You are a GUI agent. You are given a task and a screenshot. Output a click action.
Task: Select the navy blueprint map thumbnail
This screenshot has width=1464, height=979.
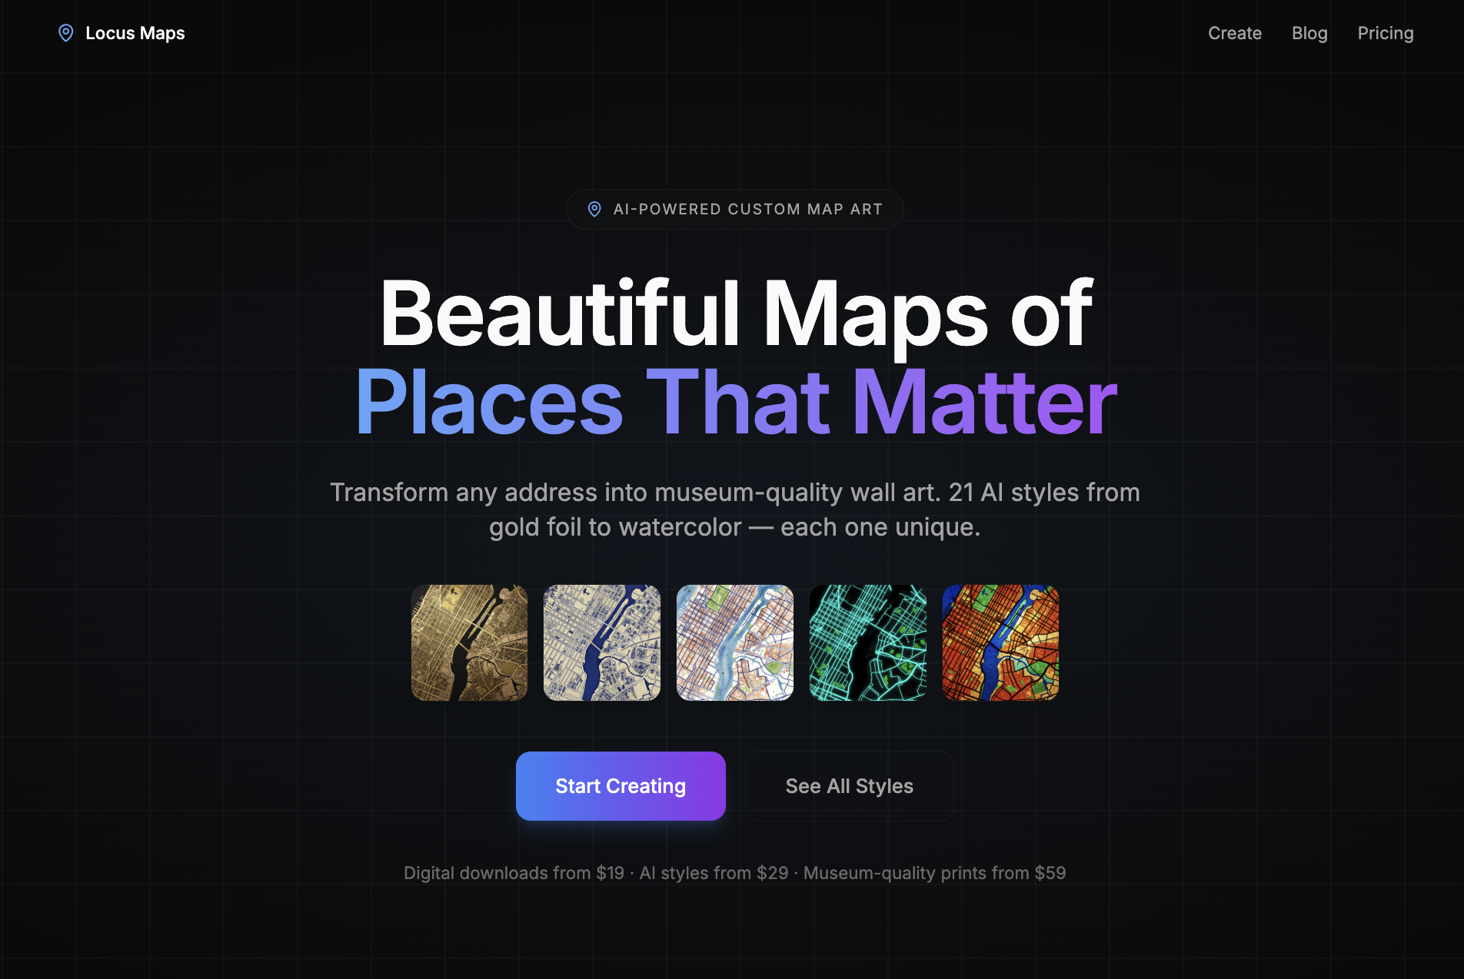[602, 642]
